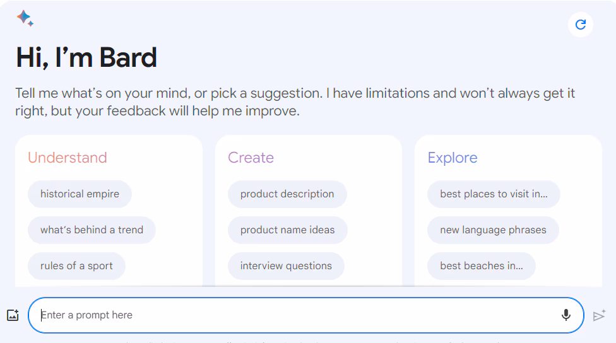Select the 'what's behind a trend' chip
The image size is (616, 343).
click(x=92, y=230)
